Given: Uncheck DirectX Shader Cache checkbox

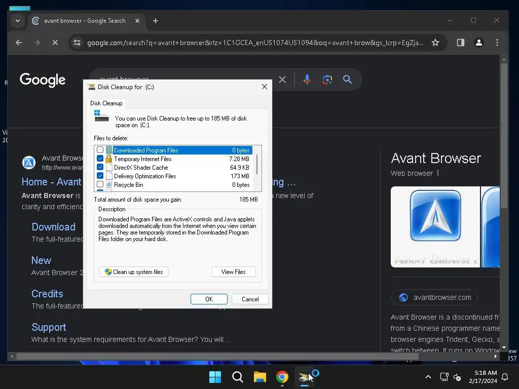Looking at the screenshot, I should (100, 167).
